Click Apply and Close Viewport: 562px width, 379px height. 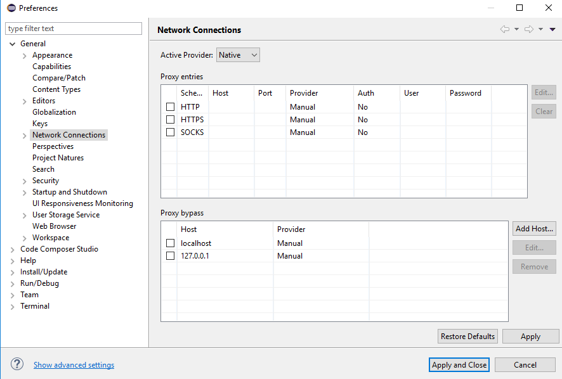[459, 365]
